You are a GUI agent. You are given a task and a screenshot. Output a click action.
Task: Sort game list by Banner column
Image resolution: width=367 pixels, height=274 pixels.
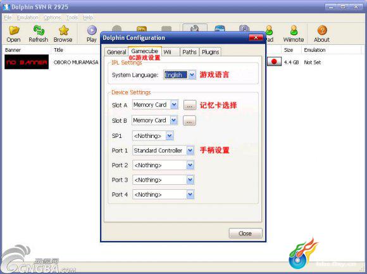coord(26,50)
